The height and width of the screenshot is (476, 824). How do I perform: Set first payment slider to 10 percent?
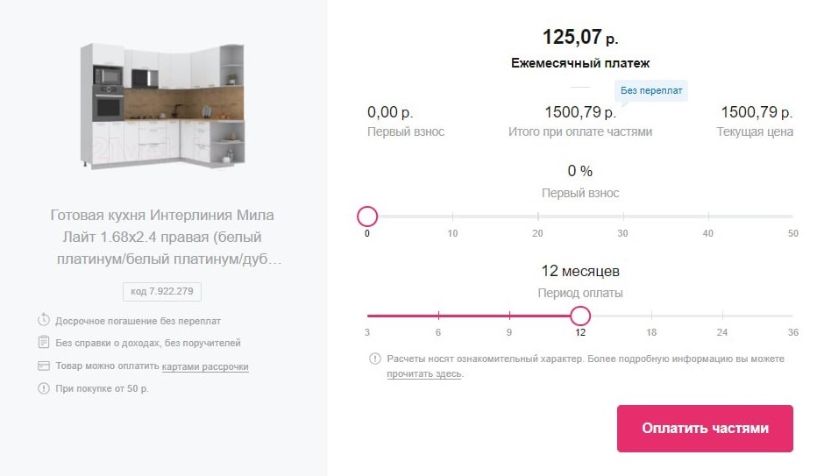point(452,216)
